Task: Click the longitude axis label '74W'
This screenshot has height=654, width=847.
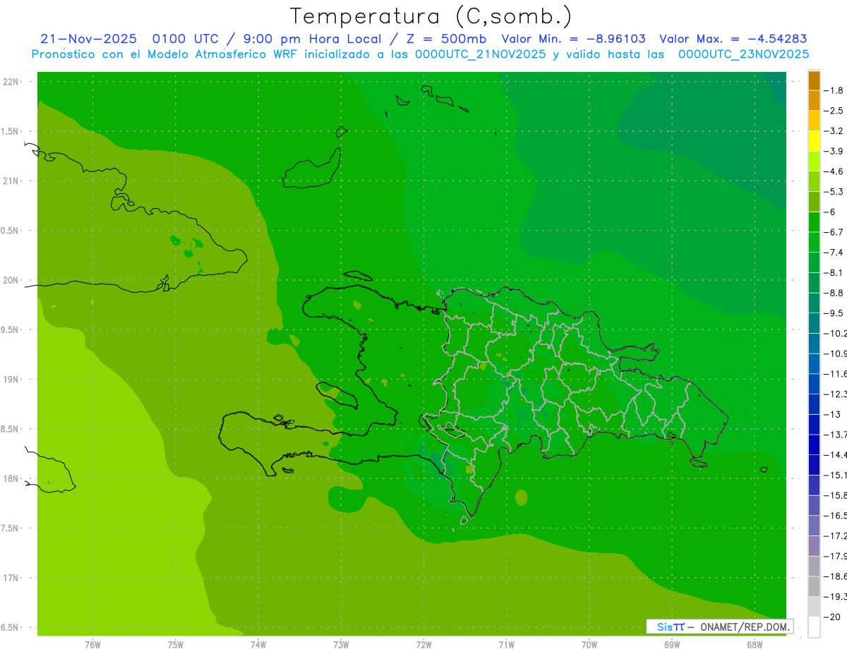Action: click(x=258, y=645)
